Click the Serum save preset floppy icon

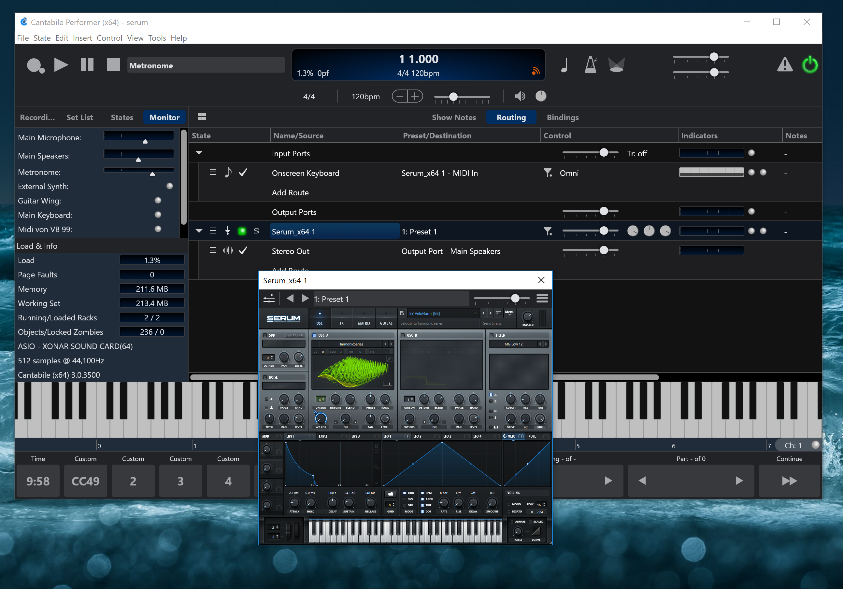402,313
